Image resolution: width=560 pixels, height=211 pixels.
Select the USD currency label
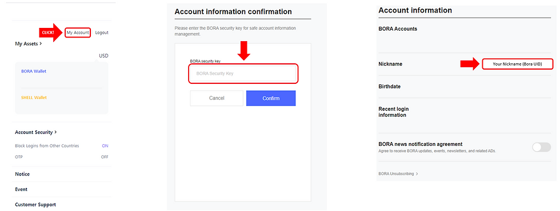pos(103,56)
